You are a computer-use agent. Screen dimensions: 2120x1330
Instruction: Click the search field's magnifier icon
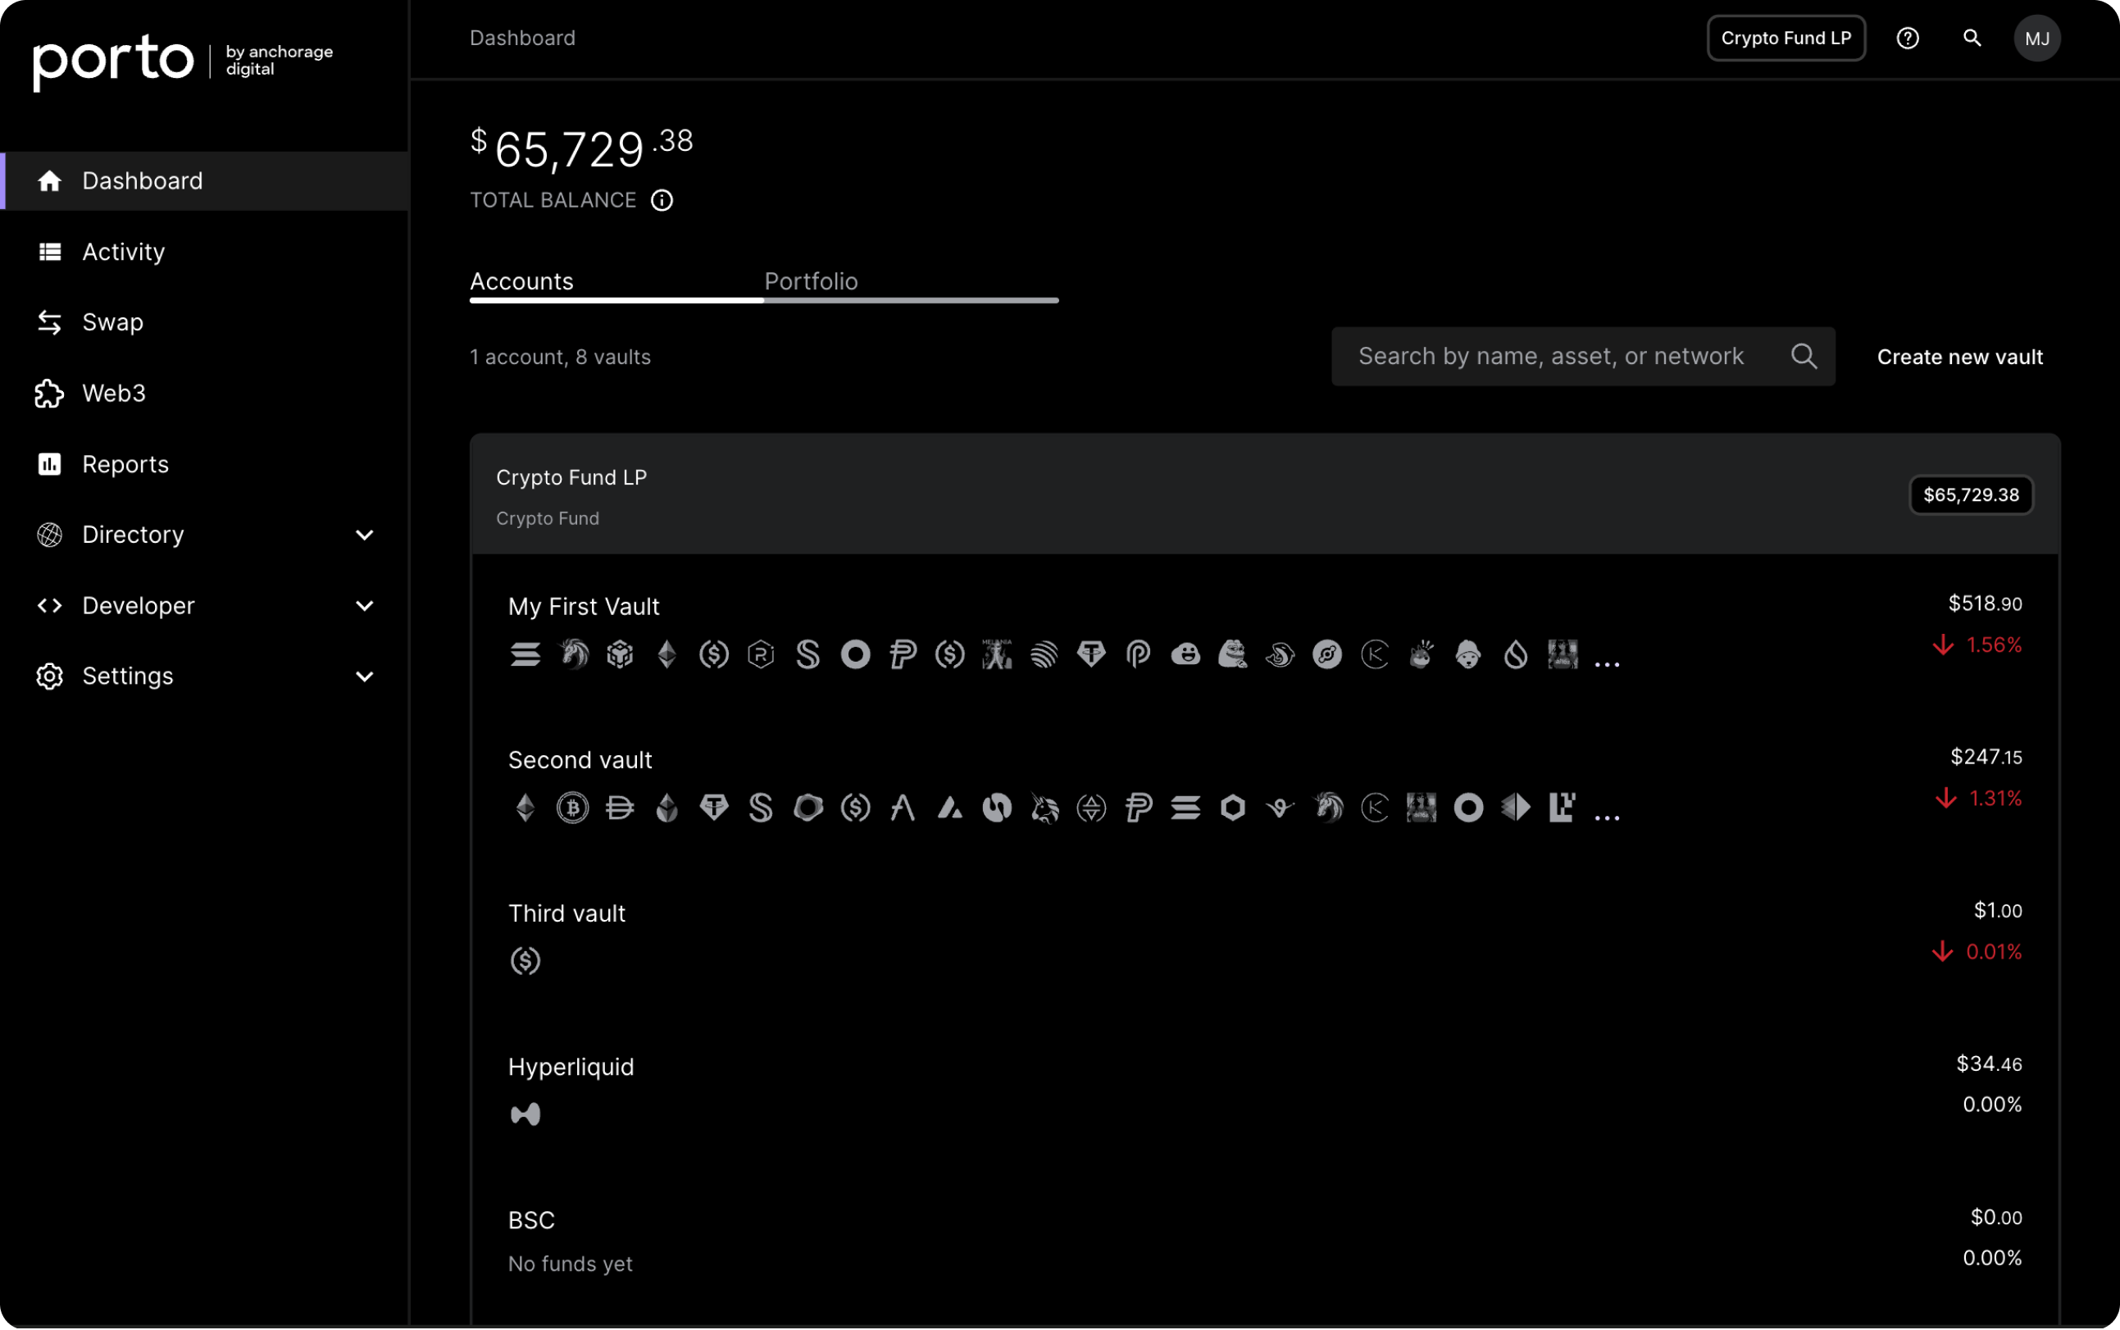click(x=1804, y=356)
